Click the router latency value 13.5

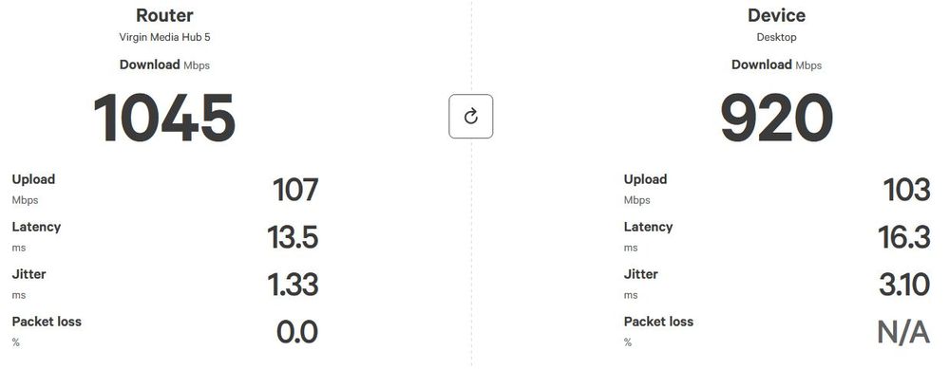[293, 237]
